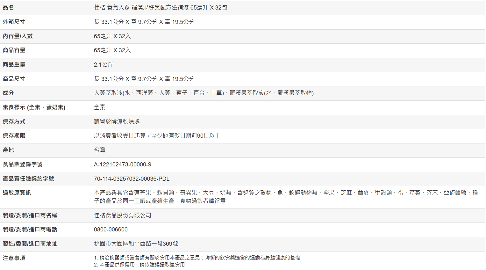Image resolution: width=486 pixels, height=270 pixels.
Task: Click the second note under 注意事項
Action: pos(139,265)
